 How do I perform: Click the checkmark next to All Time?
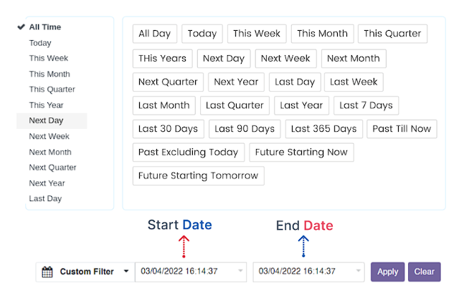tap(21, 27)
